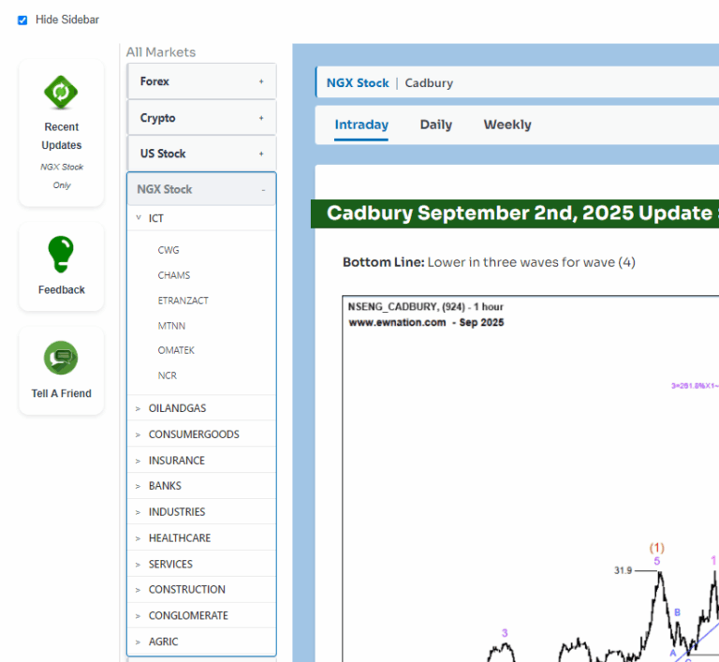Select ETRANZACT stock
Image resolution: width=719 pixels, height=662 pixels.
tap(183, 301)
